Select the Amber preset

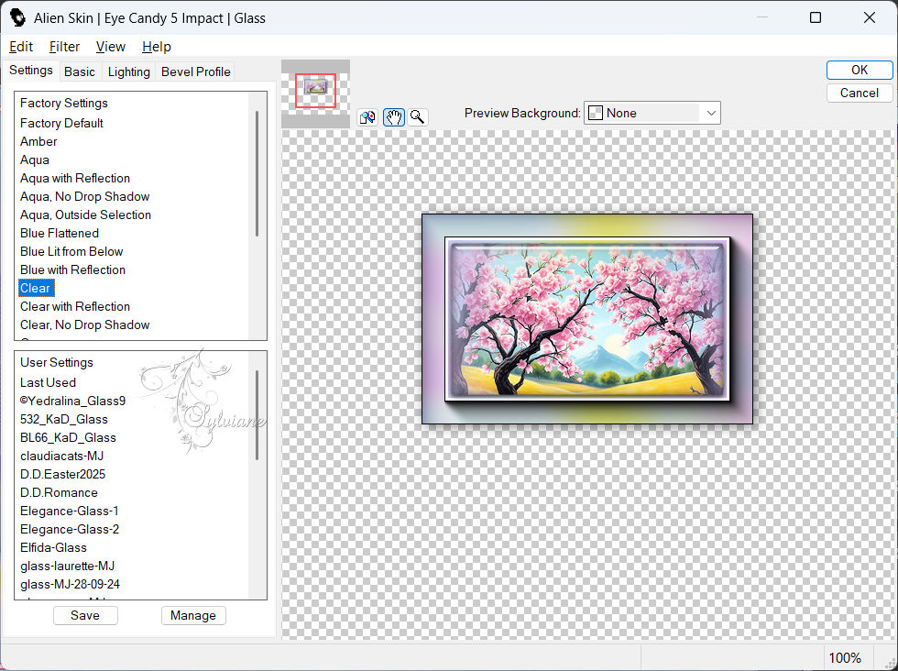coord(38,141)
